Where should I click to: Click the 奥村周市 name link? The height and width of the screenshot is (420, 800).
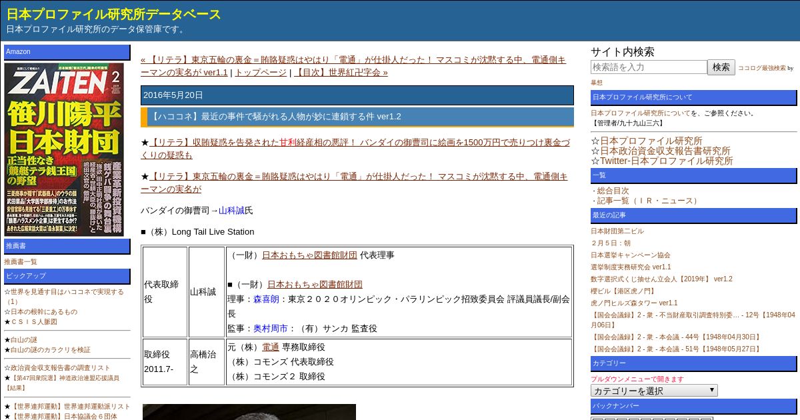271,329
